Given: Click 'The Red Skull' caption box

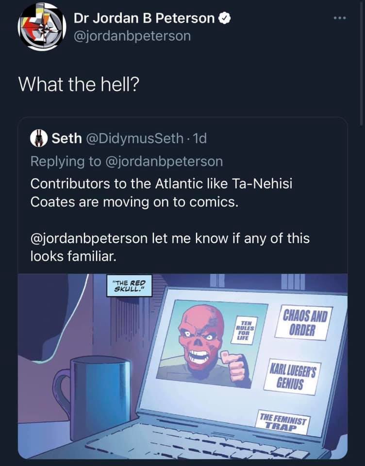Looking at the screenshot, I should 129,285.
